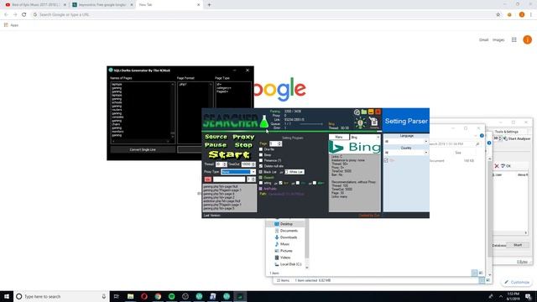
Task: Click the Pause button in Searcher
Action: (x=216, y=145)
